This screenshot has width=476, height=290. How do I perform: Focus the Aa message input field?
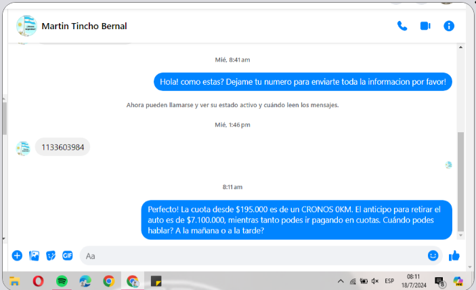[x=252, y=256]
